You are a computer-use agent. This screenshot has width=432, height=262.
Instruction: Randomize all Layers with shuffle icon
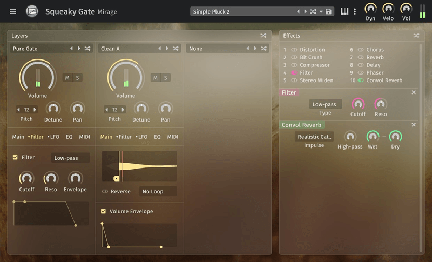[x=264, y=36]
